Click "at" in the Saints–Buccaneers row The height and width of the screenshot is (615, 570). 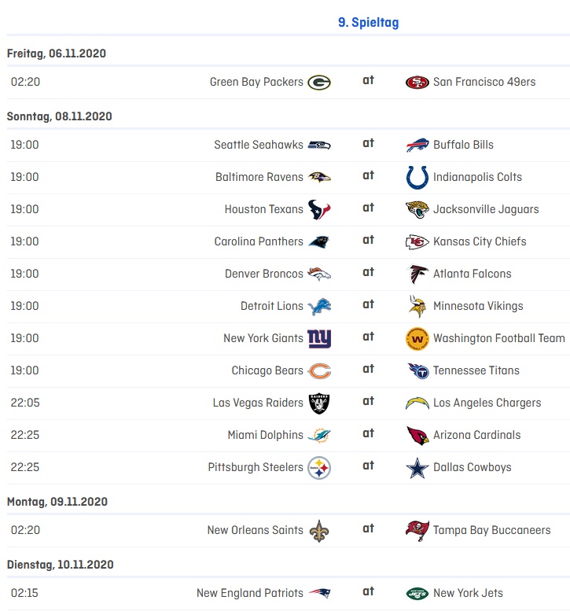[x=368, y=528]
